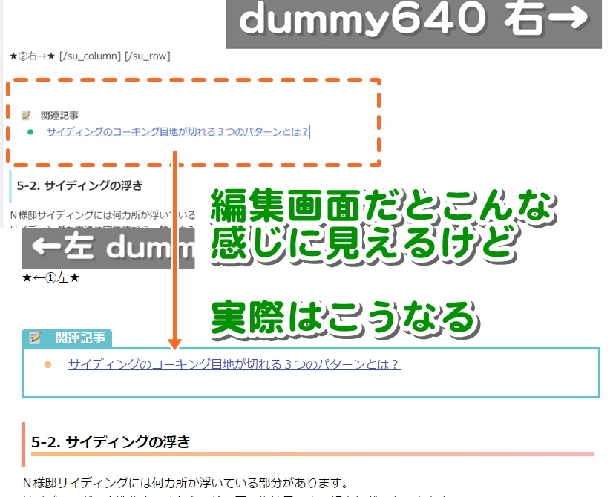Click the 関連記事 label in the editor
Screen dimensions: 613x497
tap(59, 116)
